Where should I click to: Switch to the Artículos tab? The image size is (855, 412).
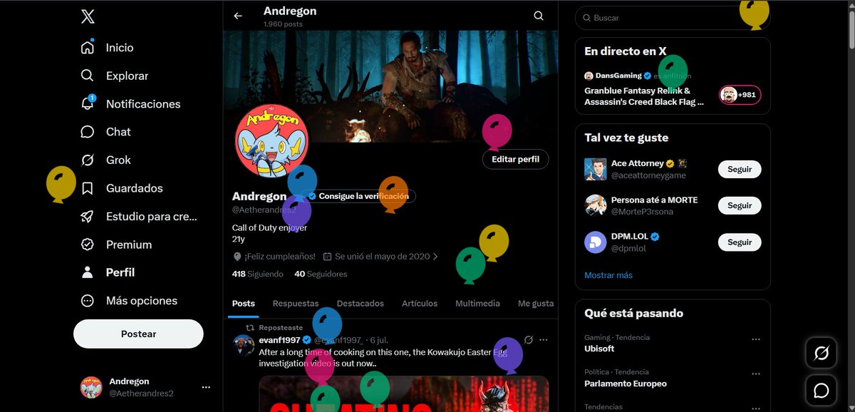point(420,304)
